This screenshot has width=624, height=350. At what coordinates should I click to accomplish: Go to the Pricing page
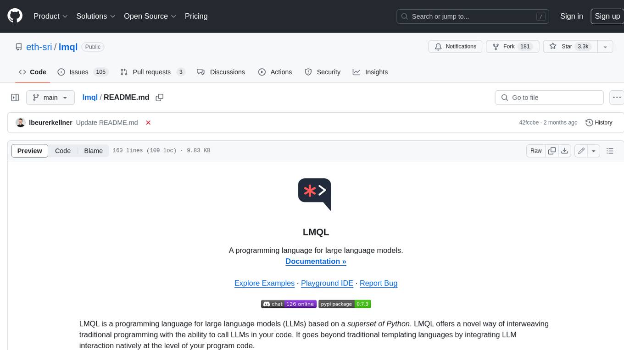tap(196, 16)
